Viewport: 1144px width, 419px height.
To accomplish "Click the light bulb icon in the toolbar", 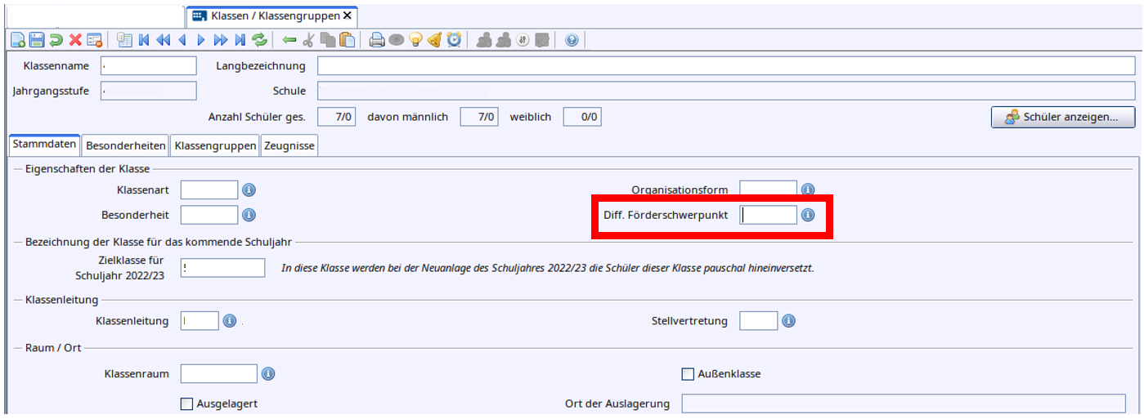I will click(x=415, y=40).
